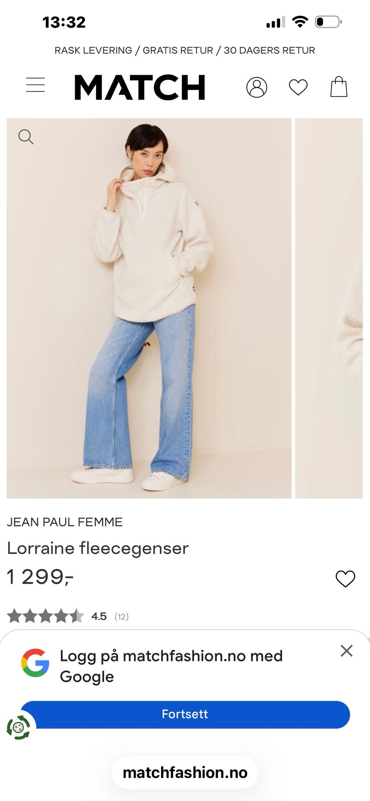Add Lorraine fleecegenser to favorites heart
Viewport: 370px width, 801px height.
click(345, 578)
